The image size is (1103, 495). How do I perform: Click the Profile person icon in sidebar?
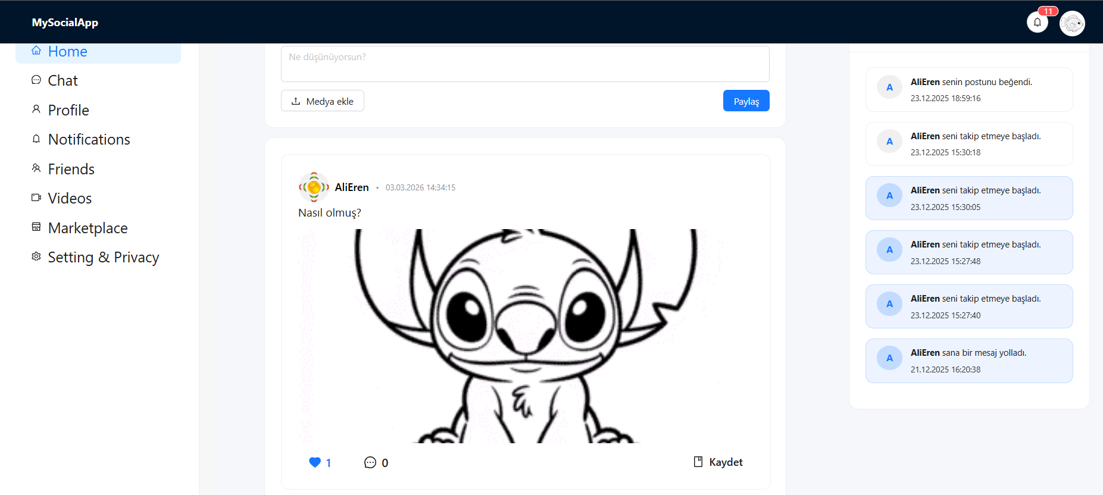click(x=36, y=109)
